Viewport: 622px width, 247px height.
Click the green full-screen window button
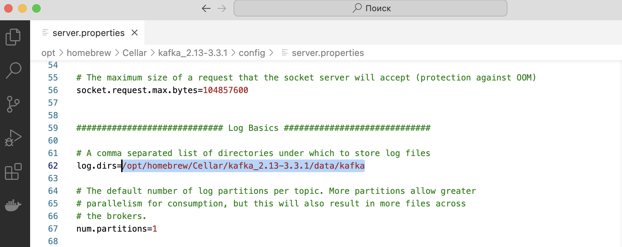click(36, 8)
